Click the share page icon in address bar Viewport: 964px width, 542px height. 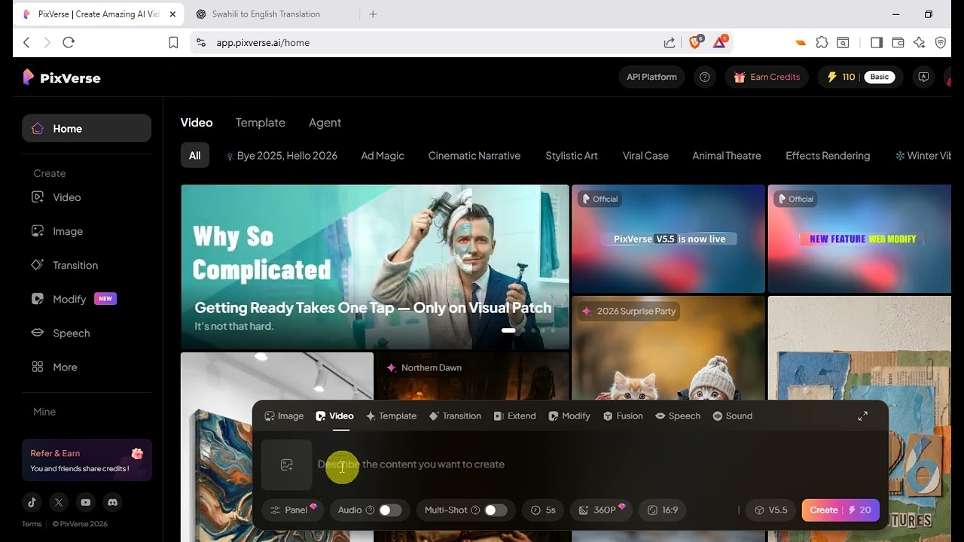[x=669, y=43]
